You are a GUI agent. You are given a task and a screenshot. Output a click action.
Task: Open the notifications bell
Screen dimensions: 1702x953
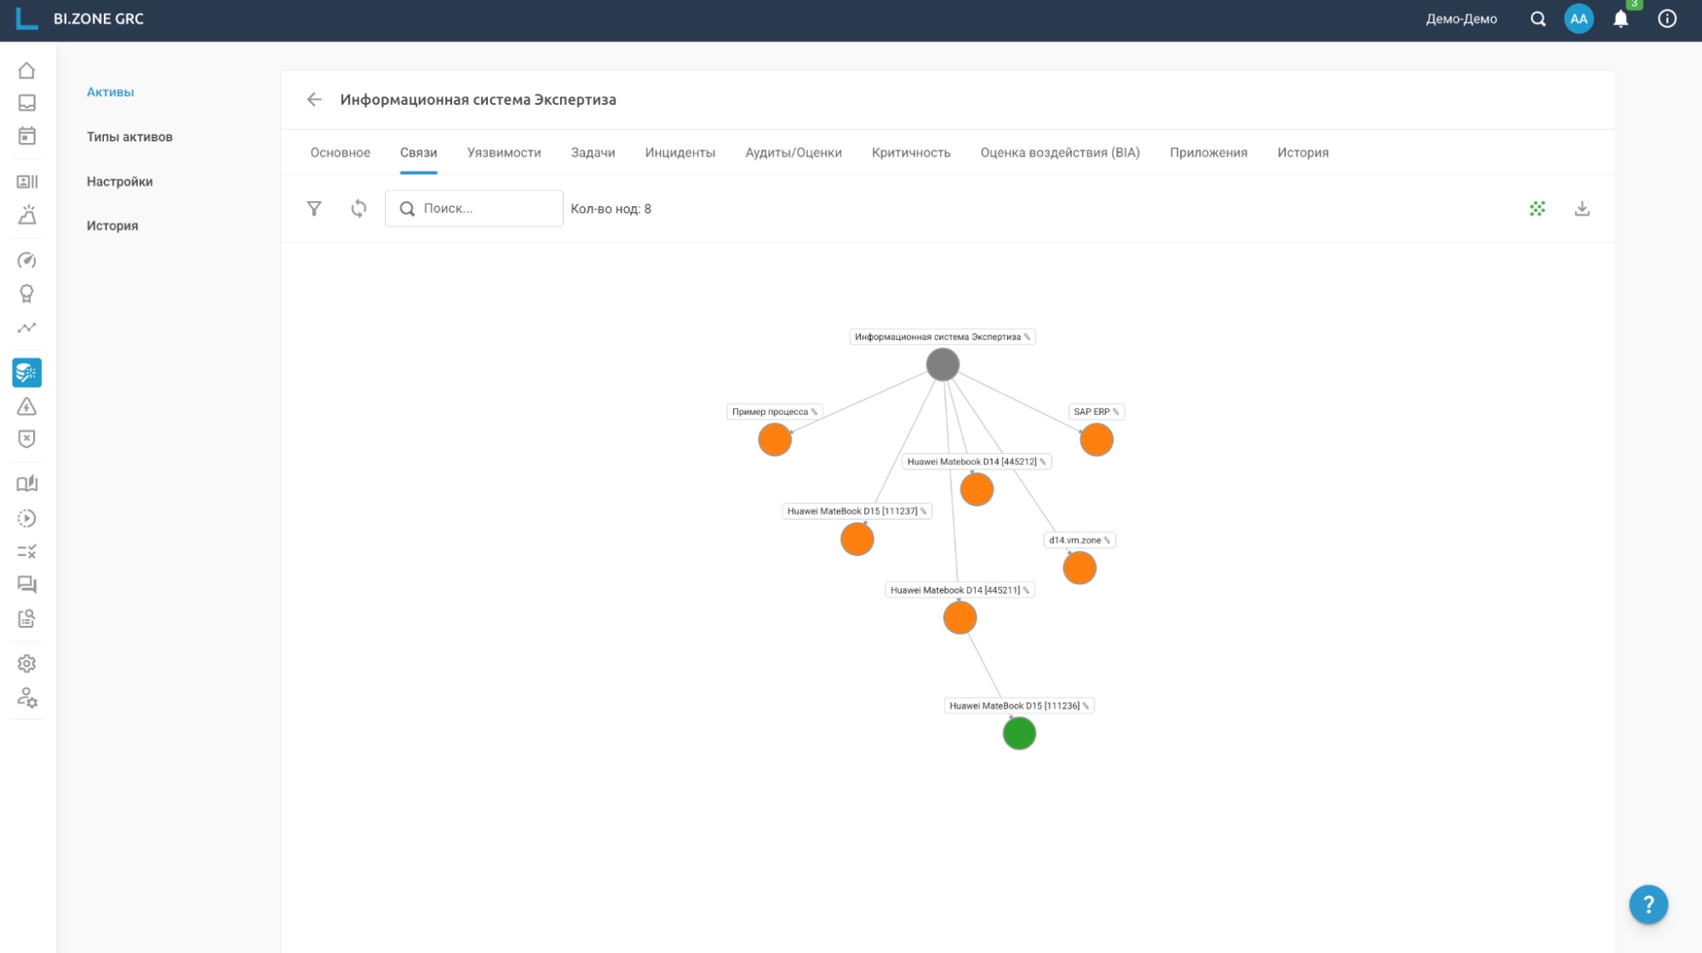pyautogui.click(x=1620, y=20)
